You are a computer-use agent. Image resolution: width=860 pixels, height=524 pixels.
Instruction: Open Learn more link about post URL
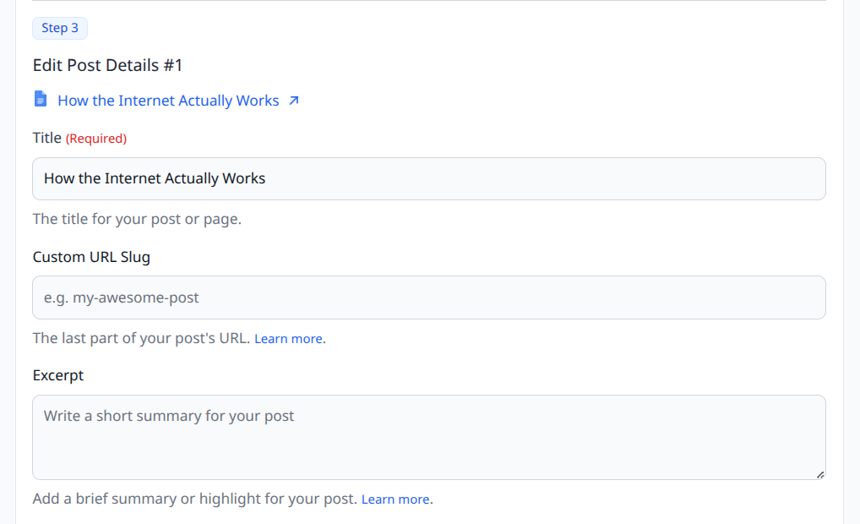[288, 339]
